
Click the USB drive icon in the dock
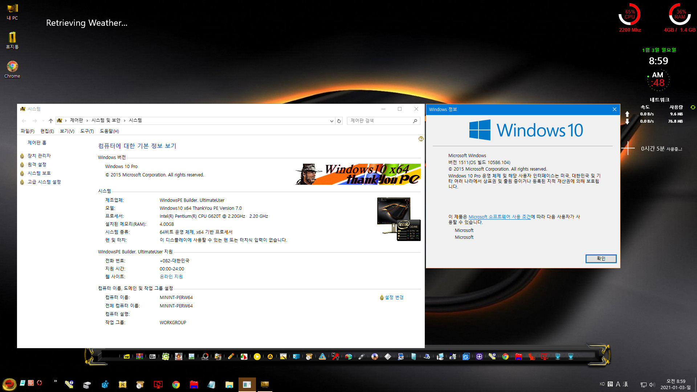362,356
